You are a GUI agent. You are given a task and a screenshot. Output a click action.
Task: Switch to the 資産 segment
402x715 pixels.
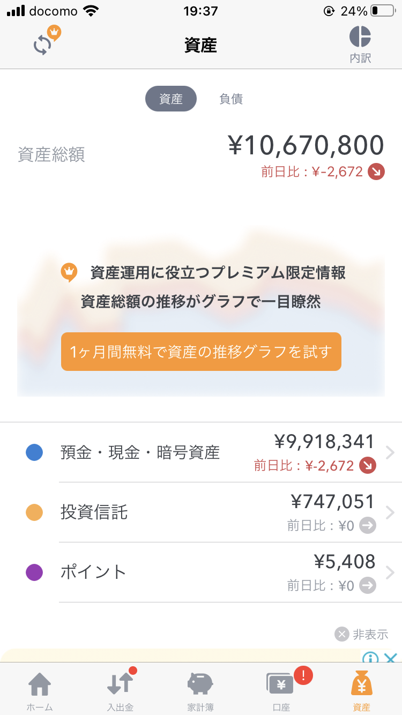pyautogui.click(x=171, y=99)
